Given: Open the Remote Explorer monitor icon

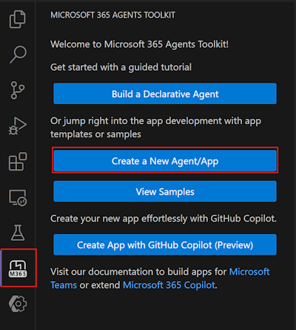Looking at the screenshot, I should click(x=18, y=198).
